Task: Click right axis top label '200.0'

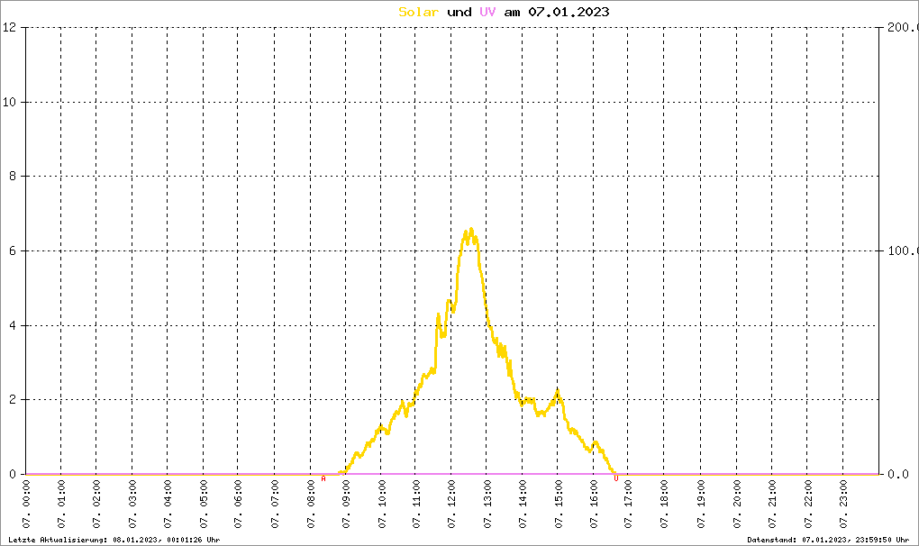Action: (903, 28)
